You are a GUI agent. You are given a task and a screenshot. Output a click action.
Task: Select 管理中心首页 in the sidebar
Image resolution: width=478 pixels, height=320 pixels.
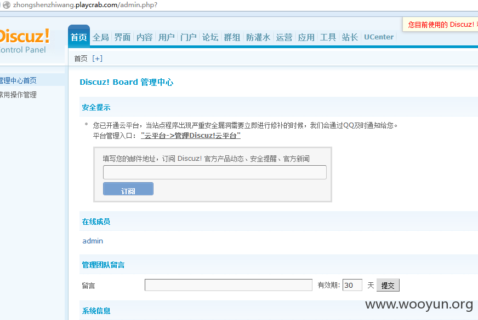18,80
